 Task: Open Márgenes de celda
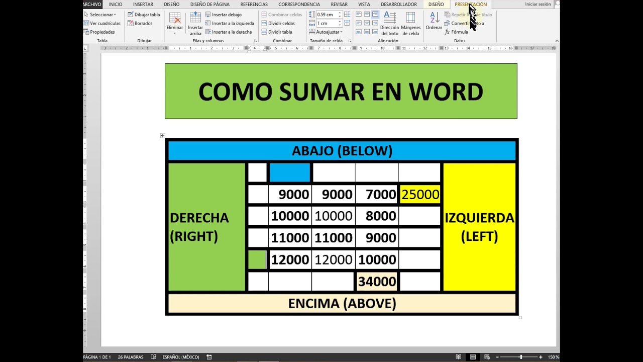tap(410, 23)
